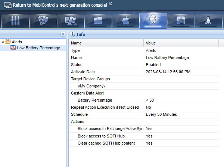The width and height of the screenshot is (224, 167).
Task: Click the \\My Company\ group row
Action: [144, 86]
